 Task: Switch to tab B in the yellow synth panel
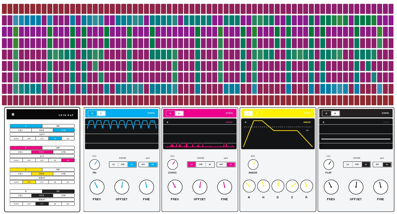[x=257, y=113]
